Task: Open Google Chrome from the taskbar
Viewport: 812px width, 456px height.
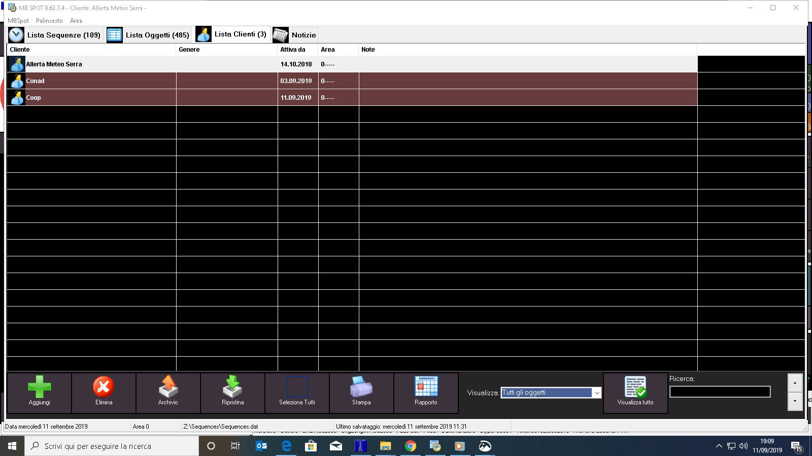Action: (410, 446)
